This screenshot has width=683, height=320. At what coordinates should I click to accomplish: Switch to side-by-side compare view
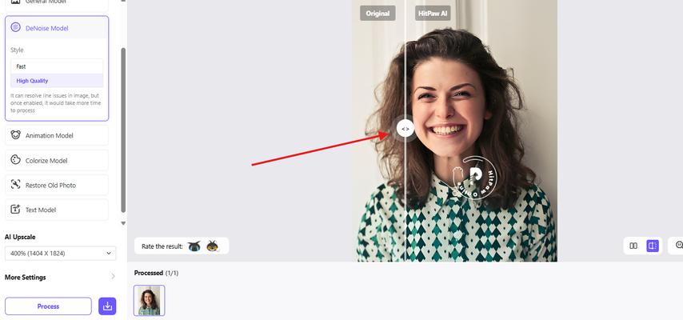pyautogui.click(x=633, y=246)
